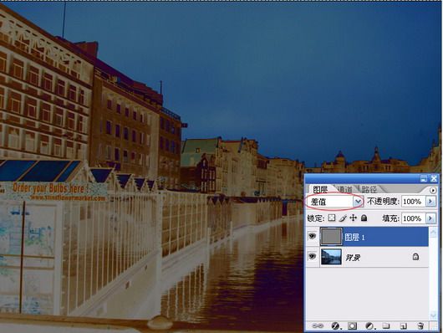Toggle lock transparent pixels
443x333 pixels.
point(332,218)
